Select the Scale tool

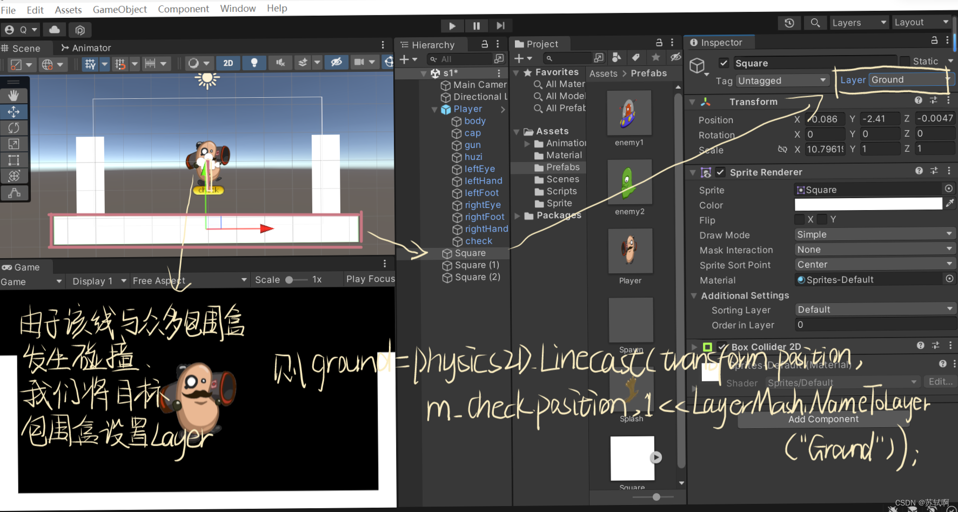(14, 144)
